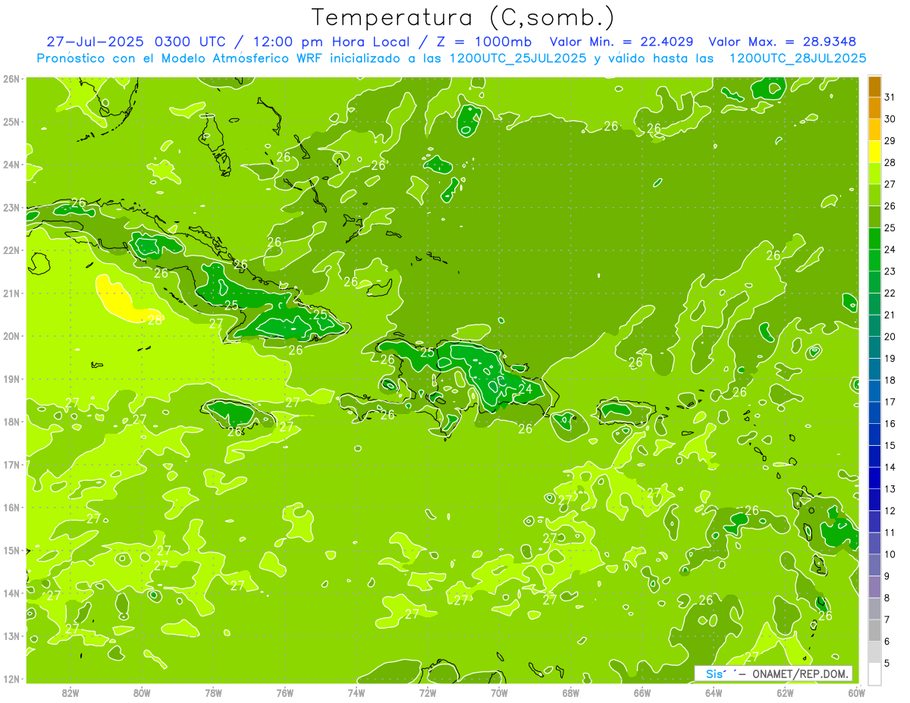Image resolution: width=910 pixels, height=703 pixels.
Task: Click the colorbar label "30"
Action: click(890, 119)
